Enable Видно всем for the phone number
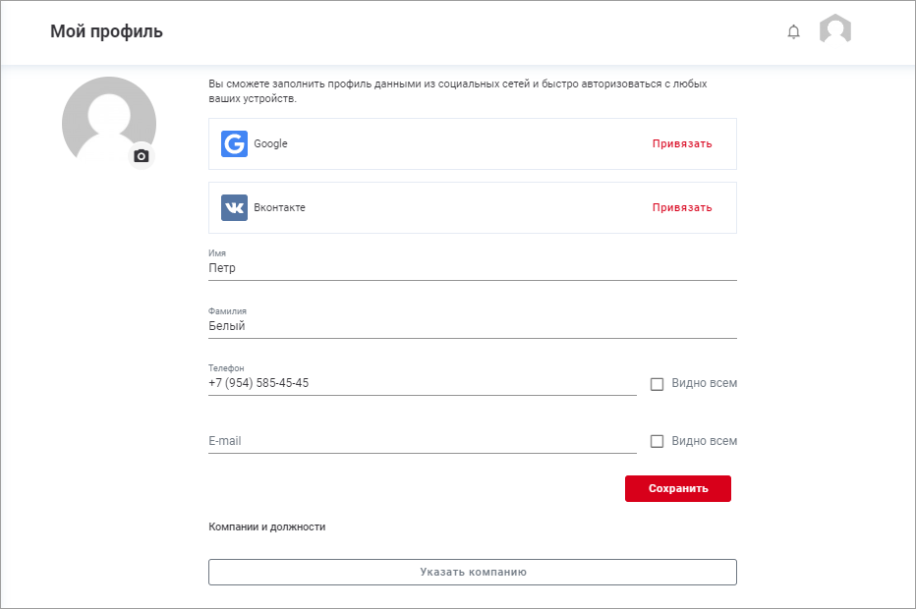The height and width of the screenshot is (609, 916). (x=658, y=384)
